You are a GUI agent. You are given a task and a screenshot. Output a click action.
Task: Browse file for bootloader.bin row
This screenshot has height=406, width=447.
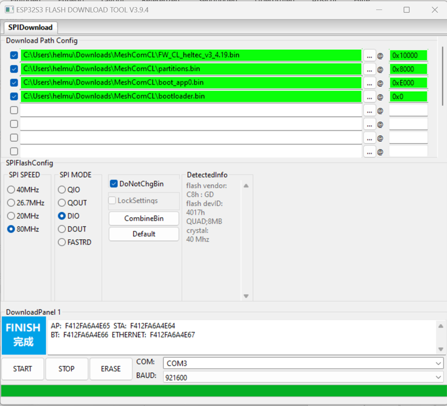(x=369, y=97)
